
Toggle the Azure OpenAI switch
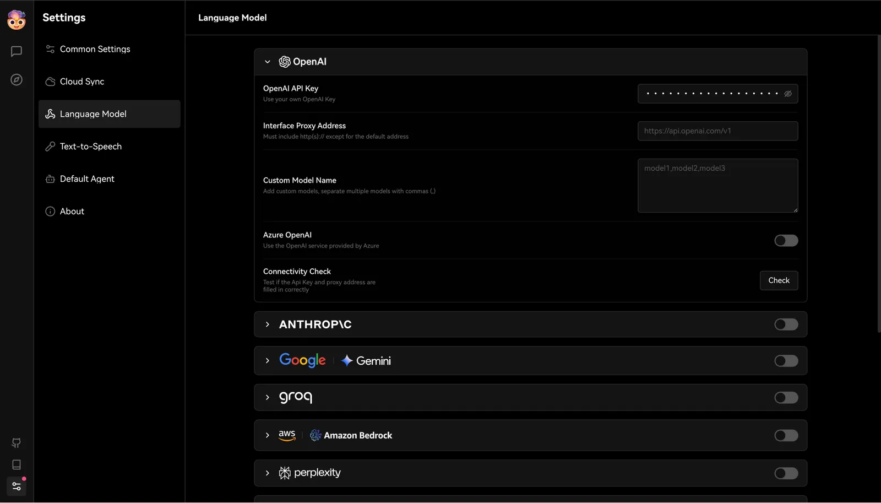786,241
